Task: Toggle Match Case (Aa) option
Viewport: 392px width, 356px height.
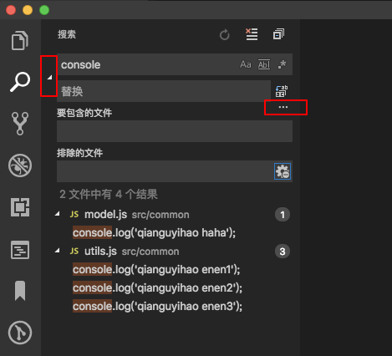Action: tap(246, 64)
